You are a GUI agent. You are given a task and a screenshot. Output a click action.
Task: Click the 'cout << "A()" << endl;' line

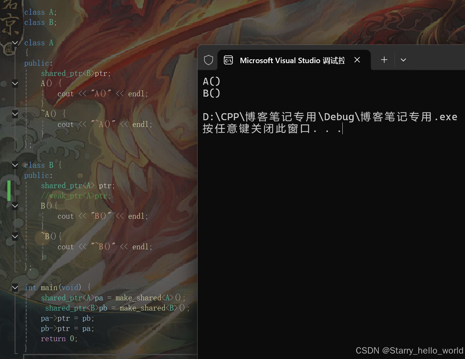point(103,94)
